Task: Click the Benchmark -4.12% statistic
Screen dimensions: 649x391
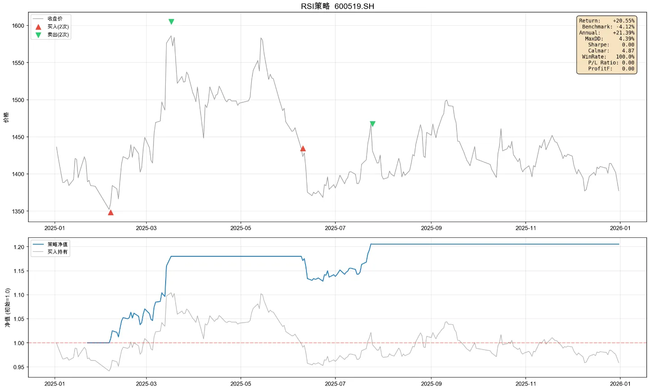Action: pyautogui.click(x=607, y=27)
